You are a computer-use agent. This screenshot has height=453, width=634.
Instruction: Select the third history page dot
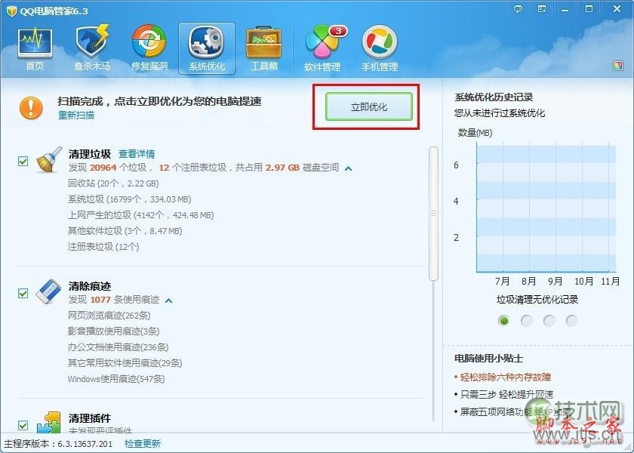[549, 321]
